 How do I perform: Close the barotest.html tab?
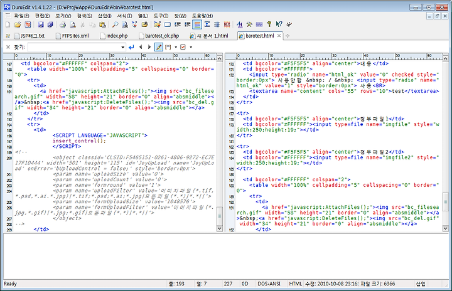click(x=279, y=36)
